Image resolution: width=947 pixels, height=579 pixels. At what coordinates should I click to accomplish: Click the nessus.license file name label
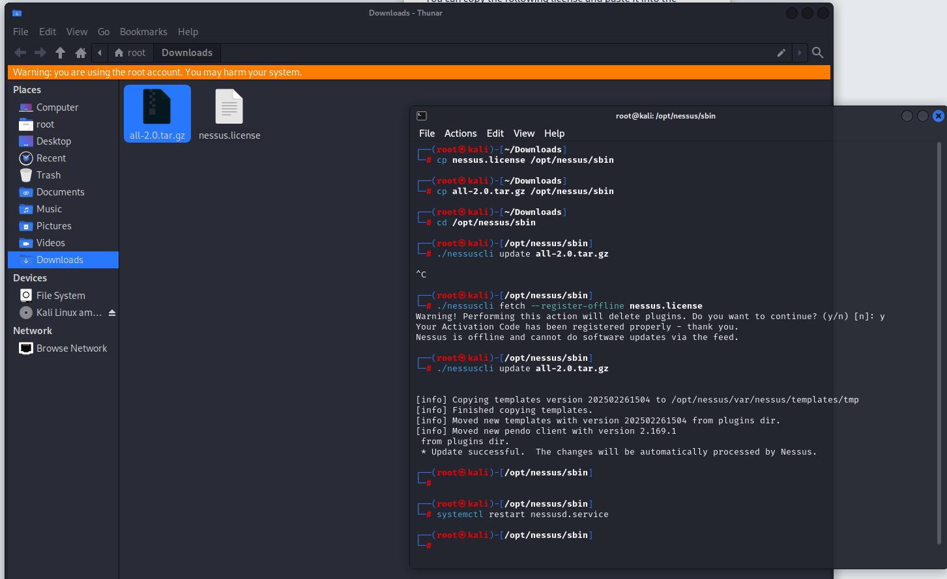coord(229,135)
